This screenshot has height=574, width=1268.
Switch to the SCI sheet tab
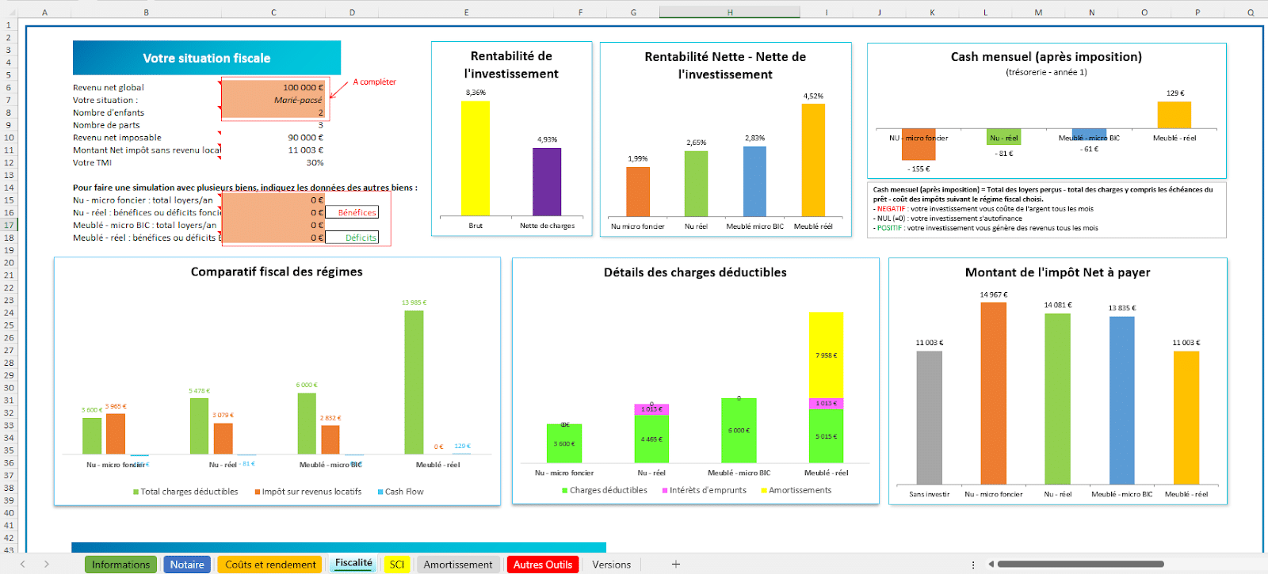coord(397,564)
